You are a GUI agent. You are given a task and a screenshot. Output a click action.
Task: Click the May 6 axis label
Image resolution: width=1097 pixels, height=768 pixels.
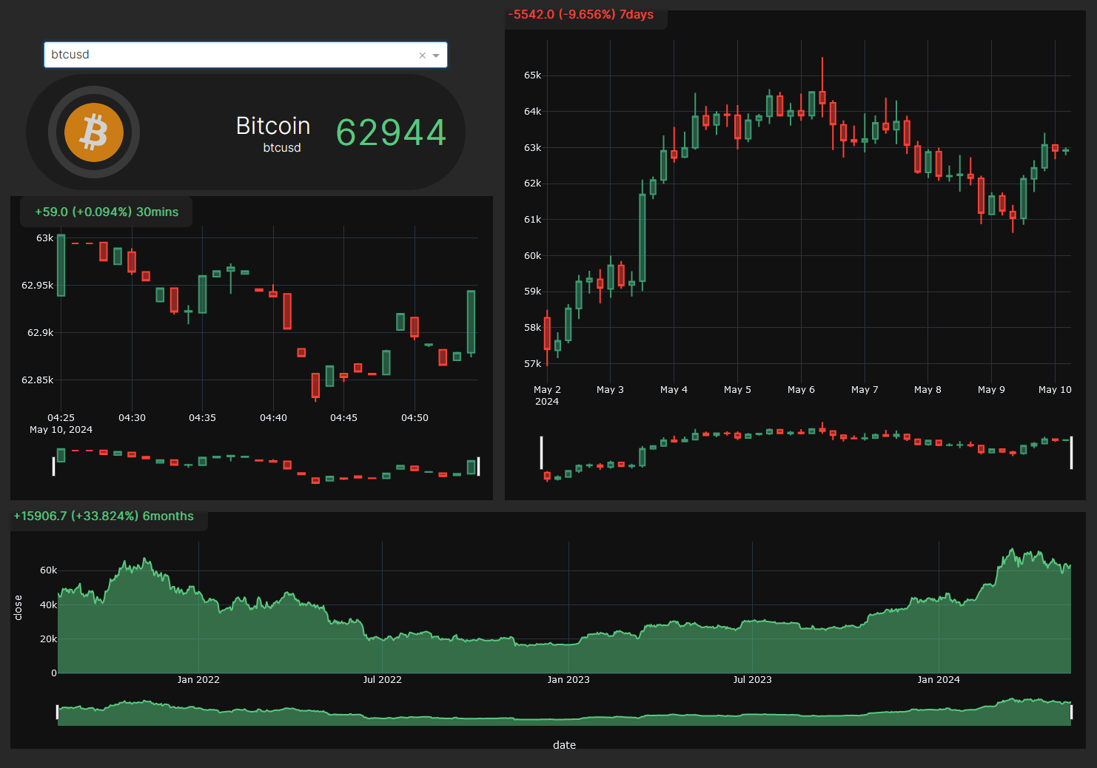pyautogui.click(x=801, y=390)
